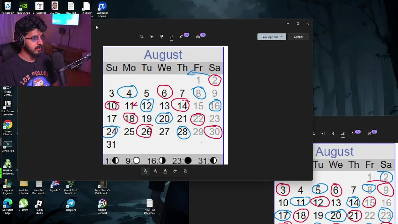Open the AI Erase tool
This screenshot has height=224, width=398.
(x=182, y=37)
